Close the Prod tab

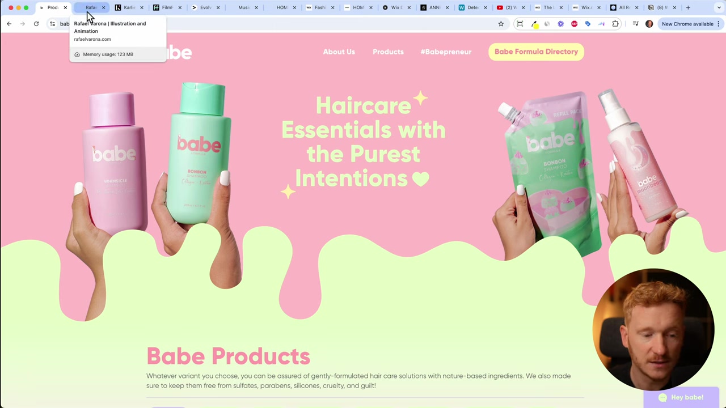coord(65,7)
